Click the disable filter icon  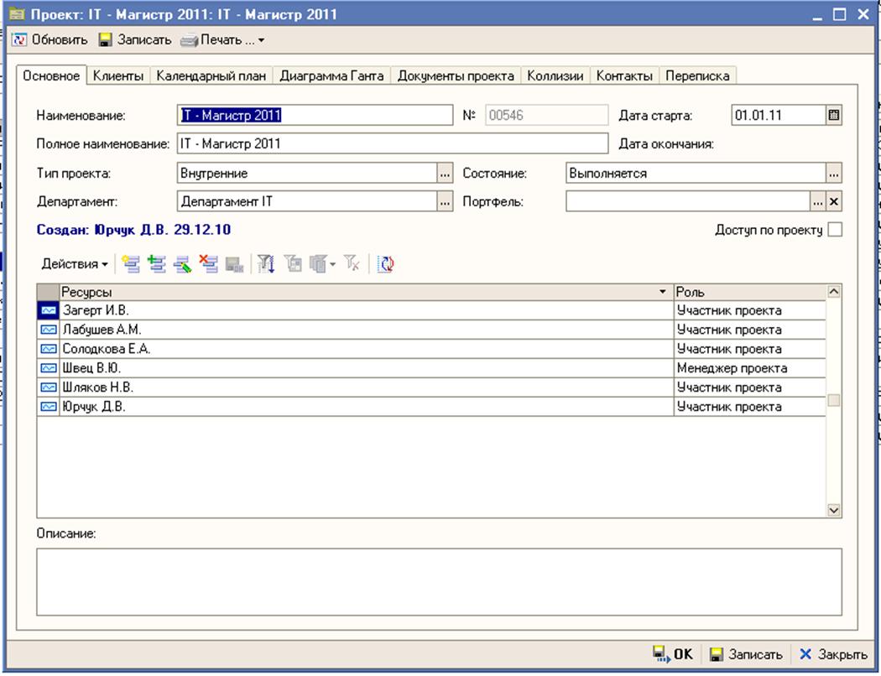352,263
